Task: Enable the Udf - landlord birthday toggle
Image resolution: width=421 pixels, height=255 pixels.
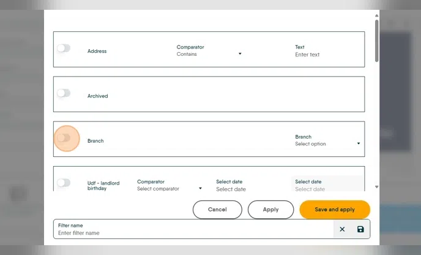Action: (x=64, y=183)
